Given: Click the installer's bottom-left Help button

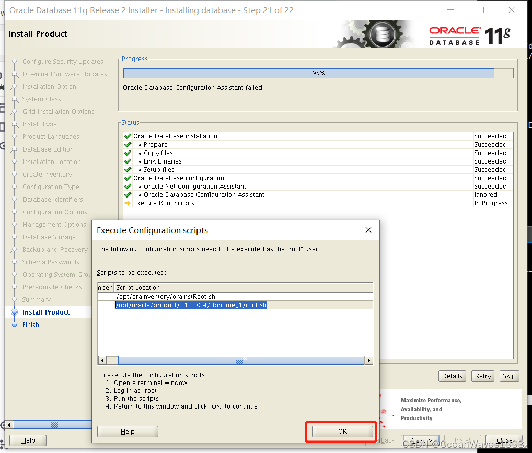Looking at the screenshot, I should click(28, 440).
